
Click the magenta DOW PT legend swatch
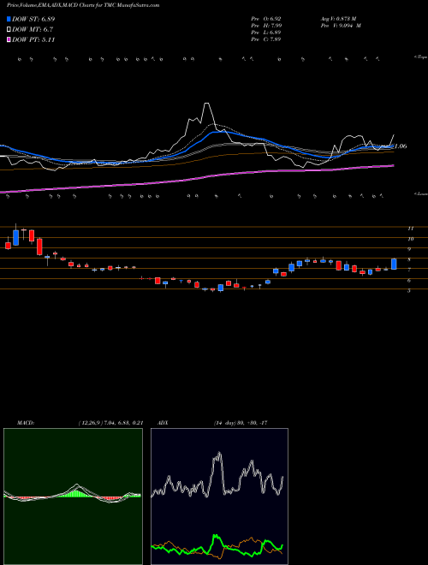9,39
